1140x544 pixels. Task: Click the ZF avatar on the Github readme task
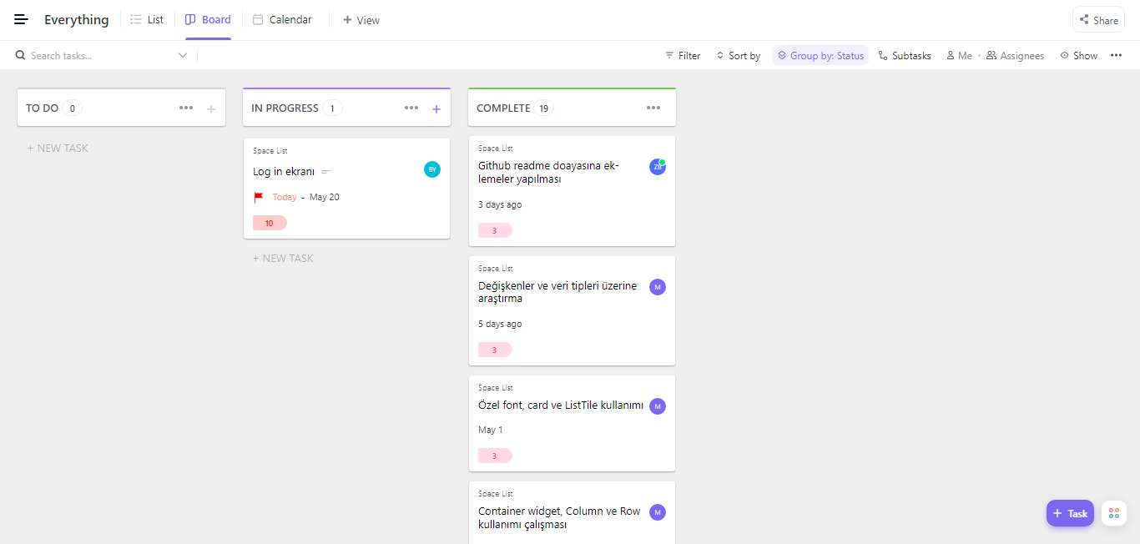pyautogui.click(x=658, y=166)
